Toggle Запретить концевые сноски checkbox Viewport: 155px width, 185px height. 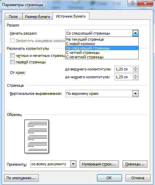[x=13, y=41]
